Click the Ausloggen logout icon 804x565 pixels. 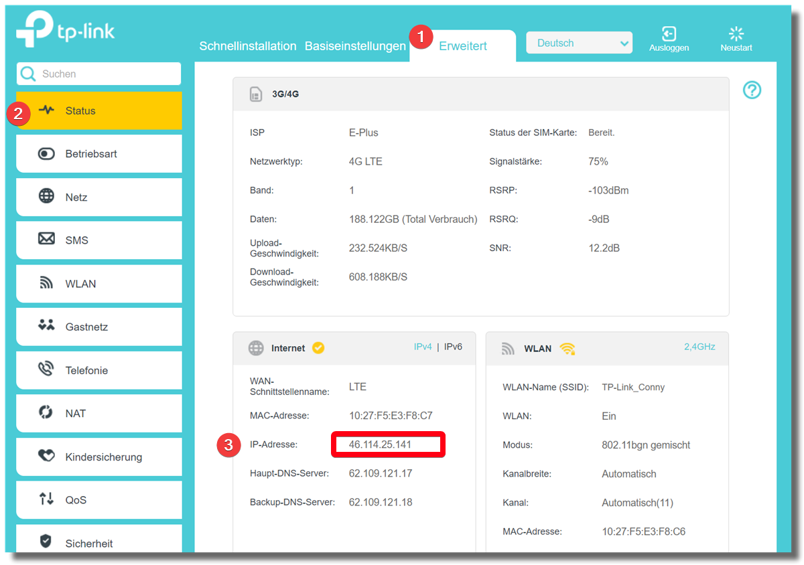click(x=669, y=35)
